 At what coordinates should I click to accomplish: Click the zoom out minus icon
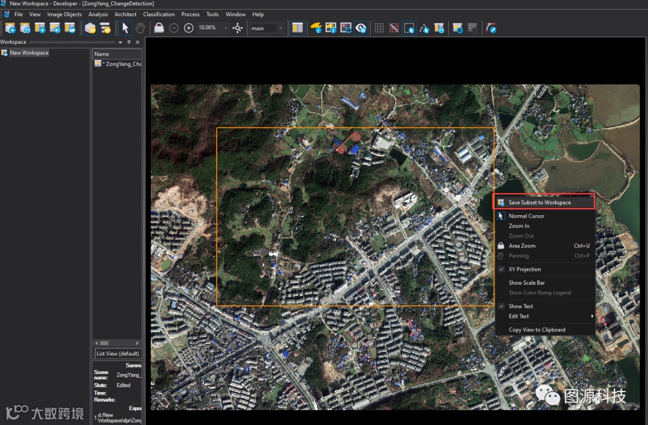click(x=174, y=28)
